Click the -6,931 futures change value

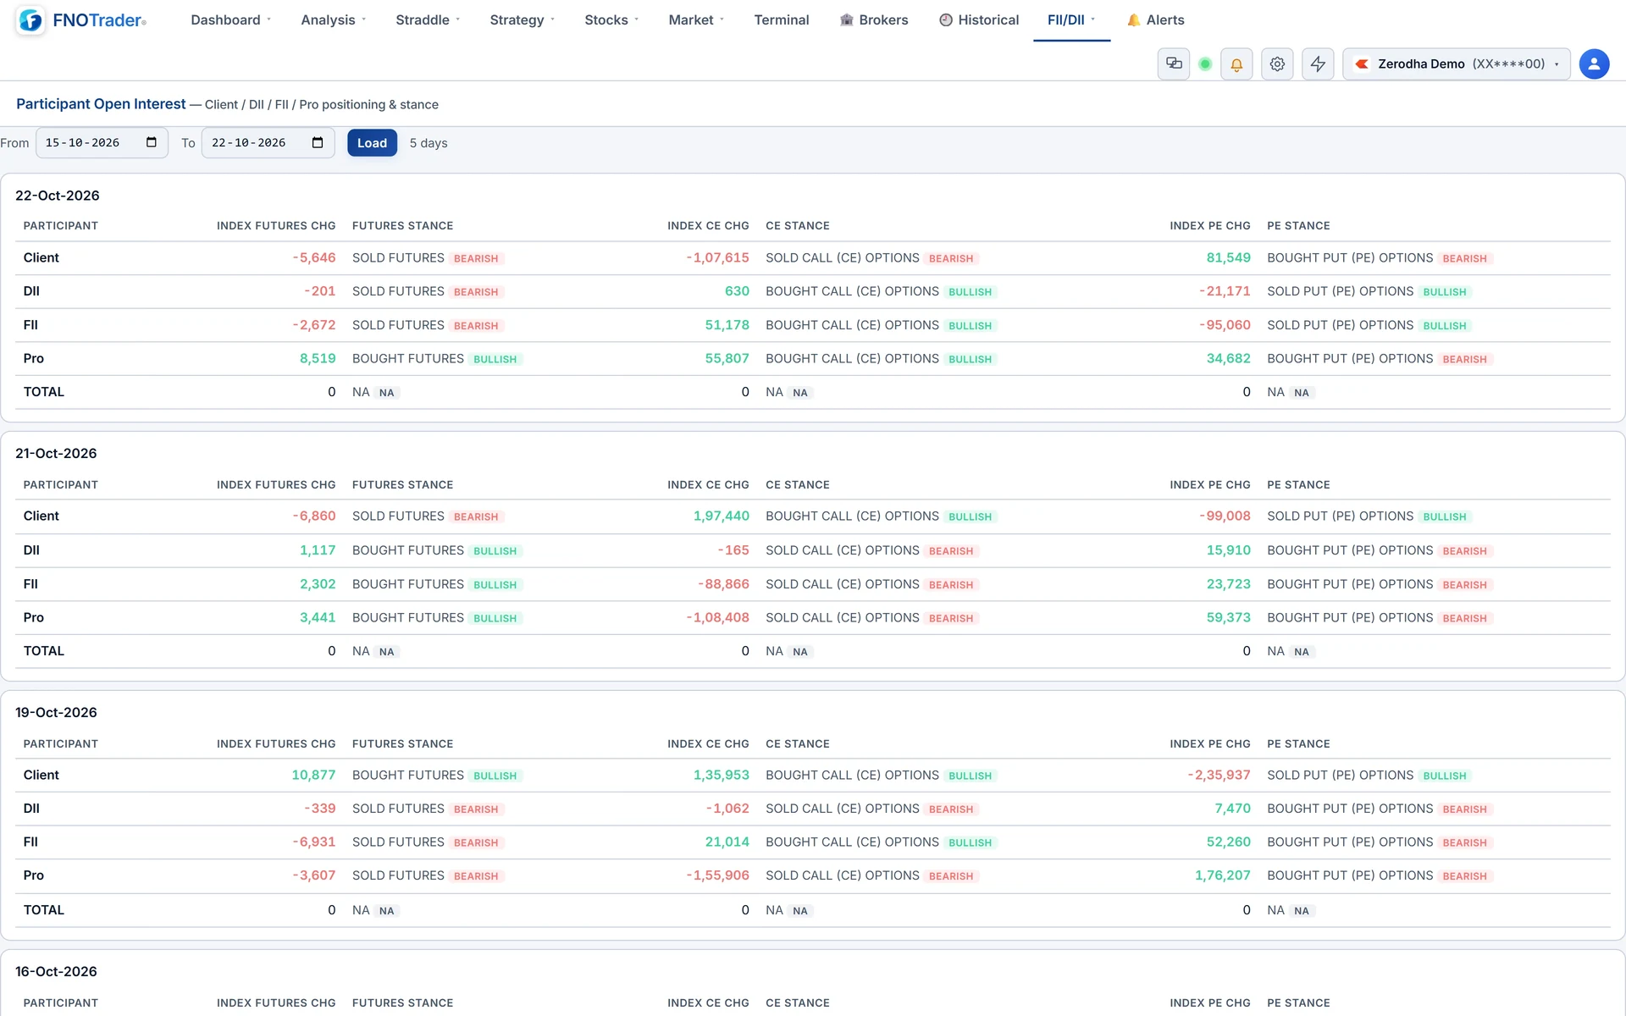point(313,842)
